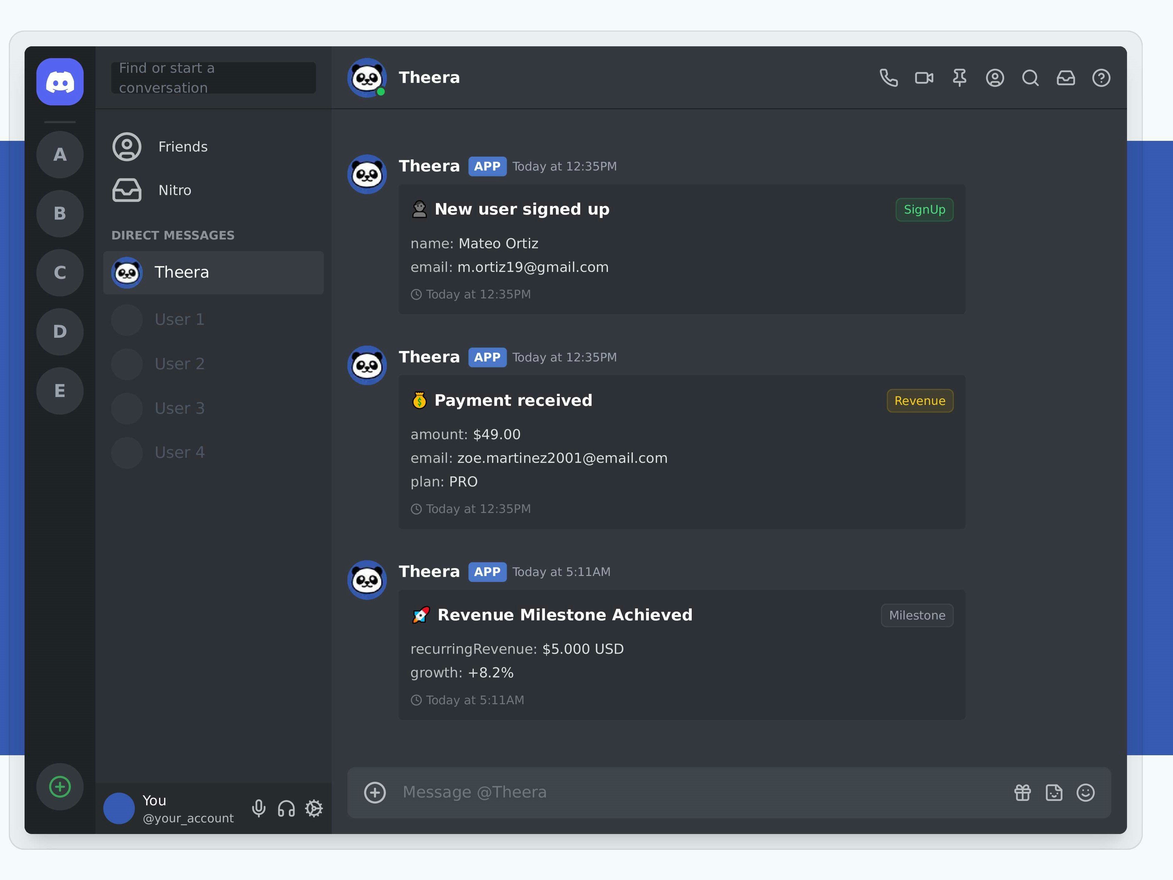Add a server with green plus
Image resolution: width=1173 pixels, height=880 pixels.
[x=60, y=787]
